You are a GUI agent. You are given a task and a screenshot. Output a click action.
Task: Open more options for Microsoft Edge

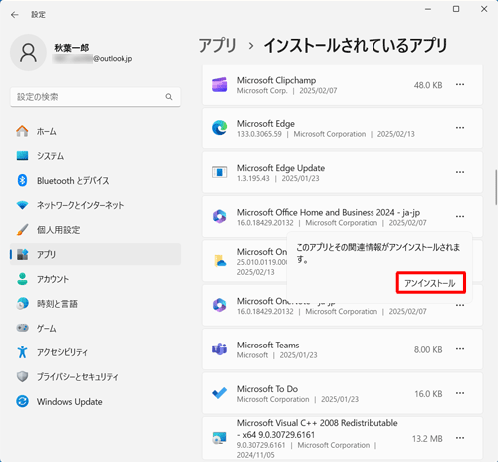[460, 128]
